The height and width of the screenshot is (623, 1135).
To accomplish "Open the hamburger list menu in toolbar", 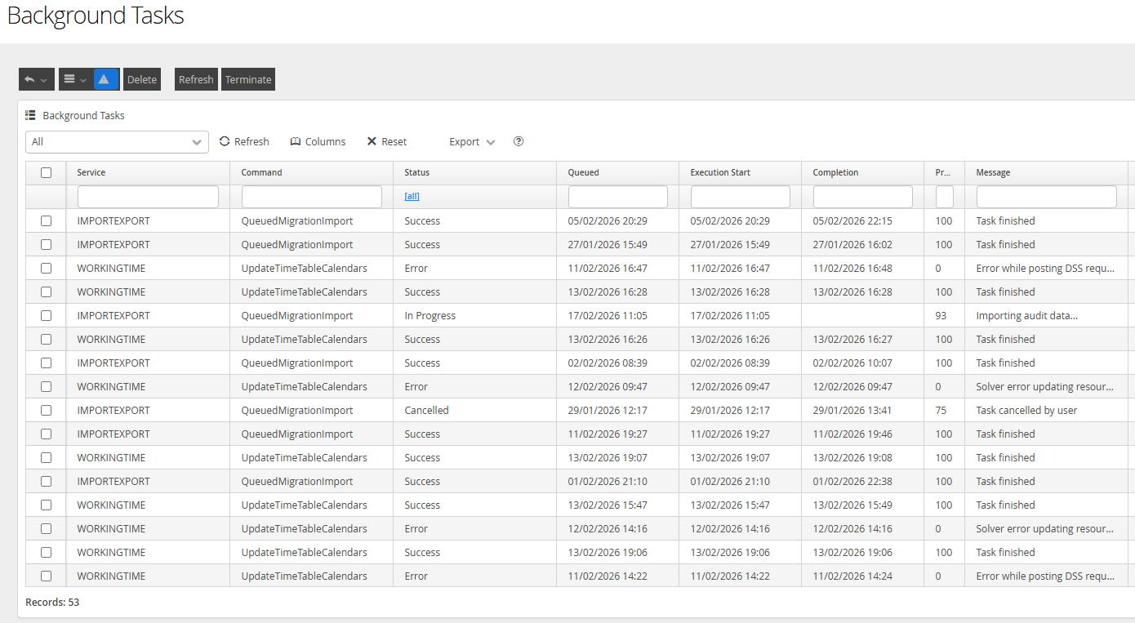I will (x=75, y=79).
